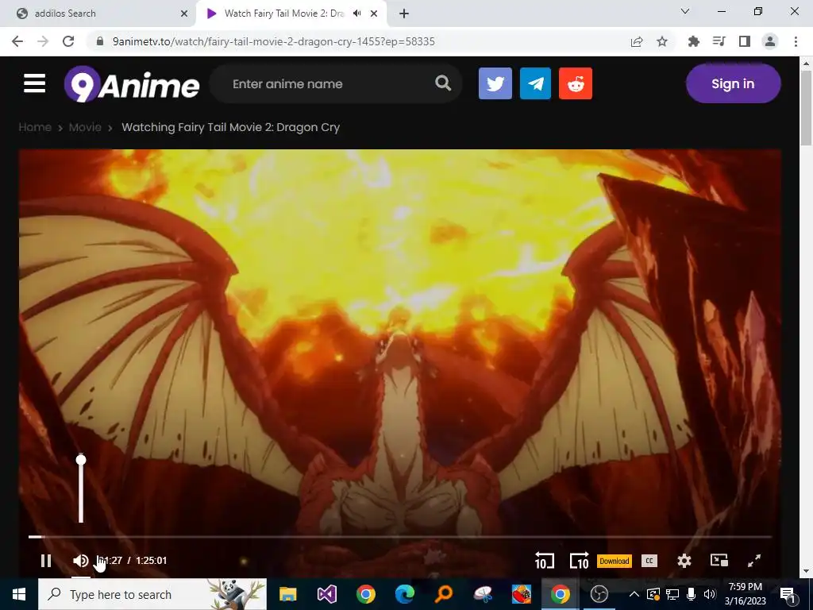Screen dimensions: 813x610
Task: Seek on the video progress bar
Action: (x=400, y=537)
